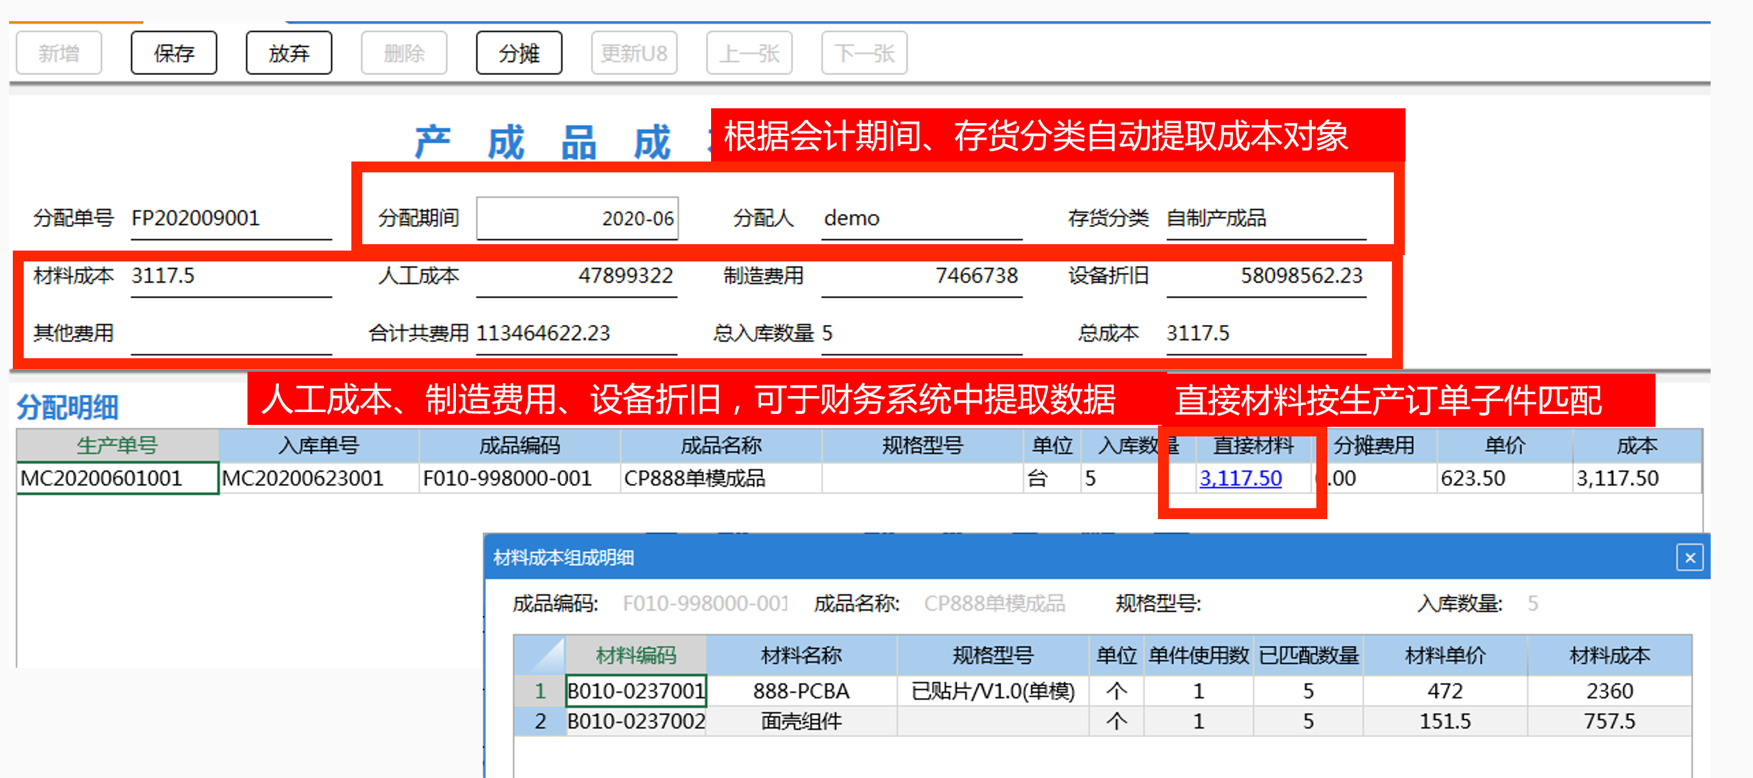1753x778 pixels.
Task: Select cell MC20200601001 in 分配明细 grid
Action: pyautogui.click(x=117, y=479)
